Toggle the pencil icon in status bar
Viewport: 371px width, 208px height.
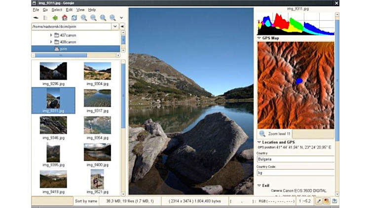(318, 201)
